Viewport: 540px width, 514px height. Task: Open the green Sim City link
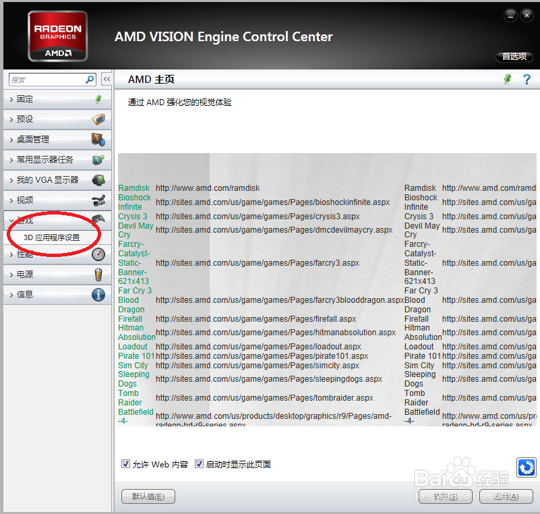tap(133, 365)
